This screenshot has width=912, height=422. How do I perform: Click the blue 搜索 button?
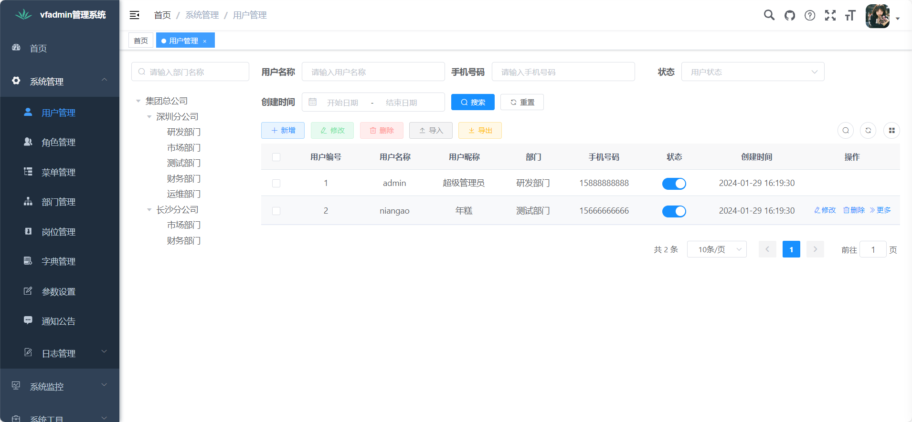473,103
